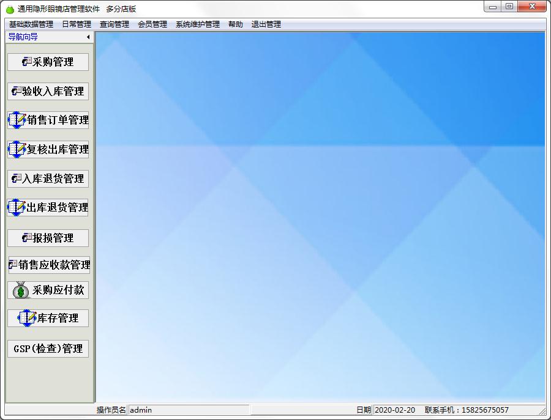Screen dimensions: 551x420
Task: Click the notebook pencil icon on 复核出库管理
Action: (17, 149)
